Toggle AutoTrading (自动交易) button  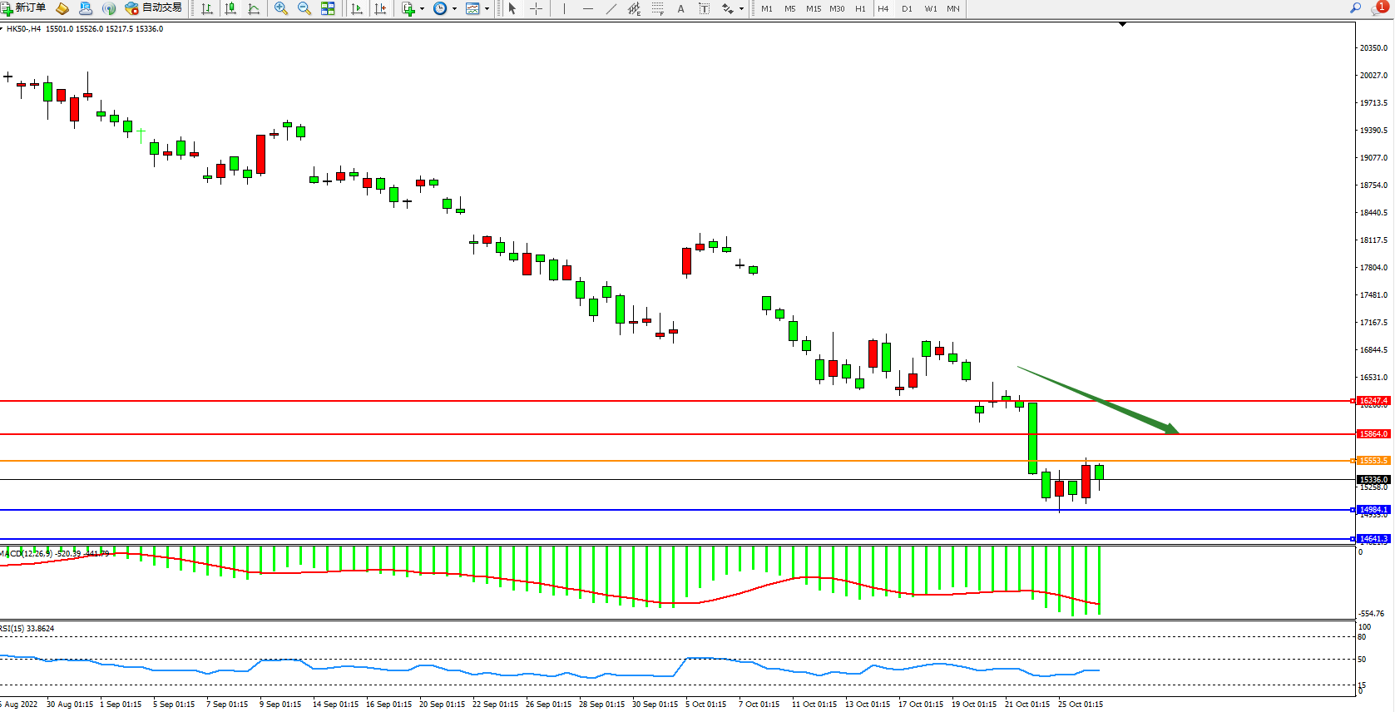[x=154, y=8]
